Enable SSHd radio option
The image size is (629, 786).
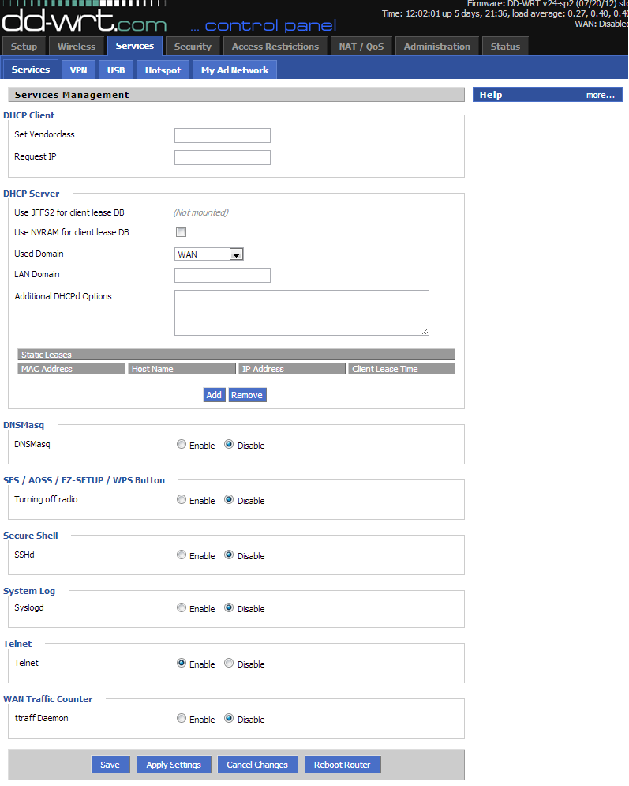182,555
